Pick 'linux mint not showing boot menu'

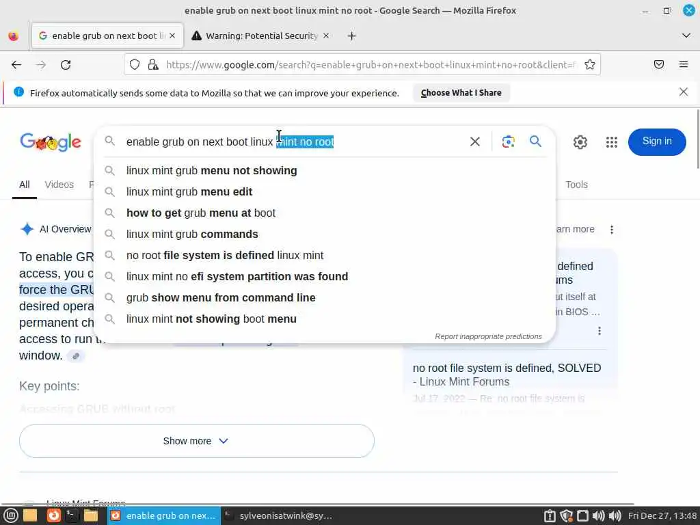(325, 319)
